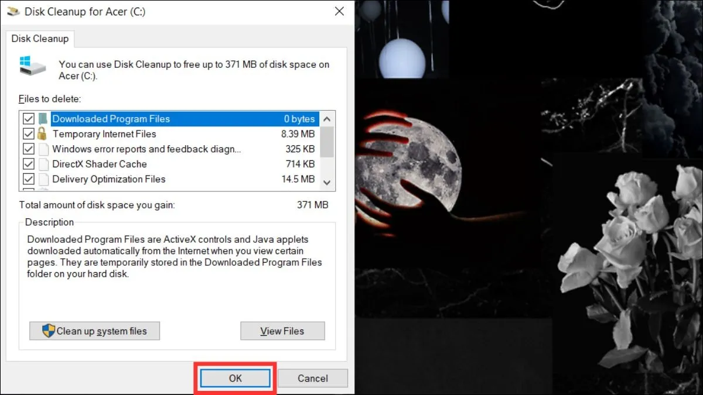Open the View Files button

click(282, 331)
